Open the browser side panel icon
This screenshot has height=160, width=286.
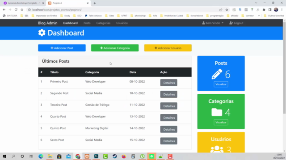[x=270, y=10]
